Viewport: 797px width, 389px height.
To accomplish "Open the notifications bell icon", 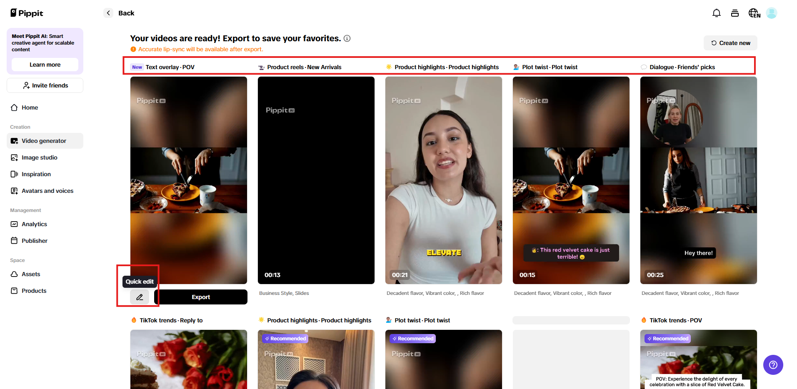I will [716, 13].
